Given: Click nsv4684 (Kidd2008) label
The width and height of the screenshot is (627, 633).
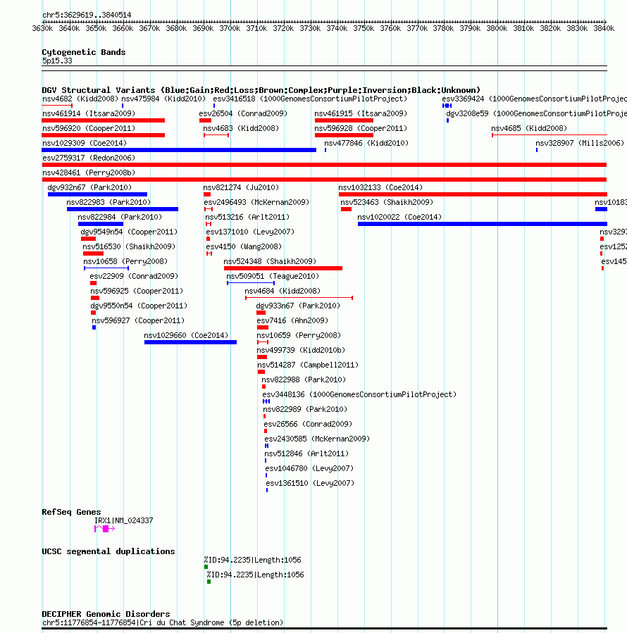Looking at the screenshot, I should coord(283,291).
